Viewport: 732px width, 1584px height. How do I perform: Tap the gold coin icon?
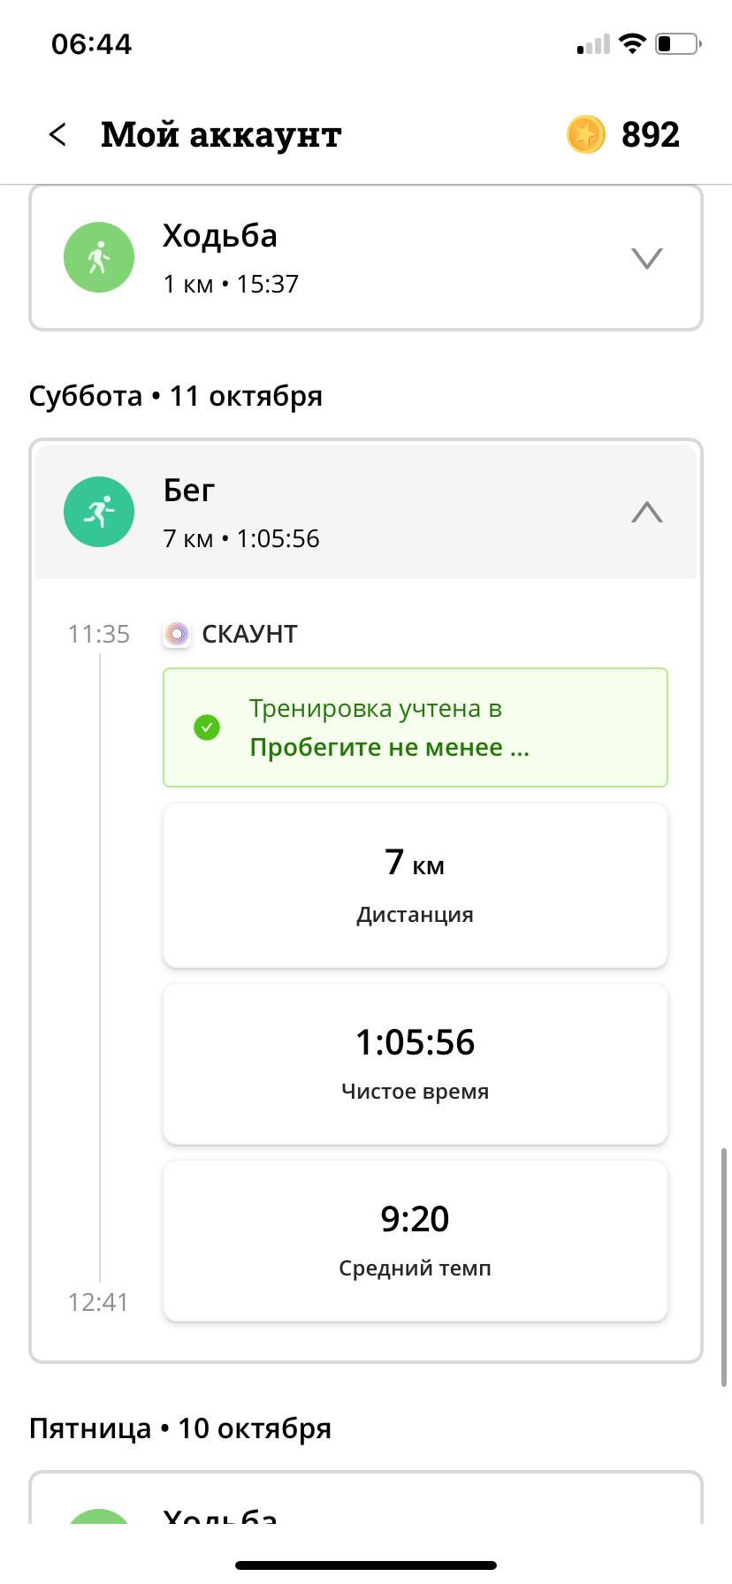586,134
